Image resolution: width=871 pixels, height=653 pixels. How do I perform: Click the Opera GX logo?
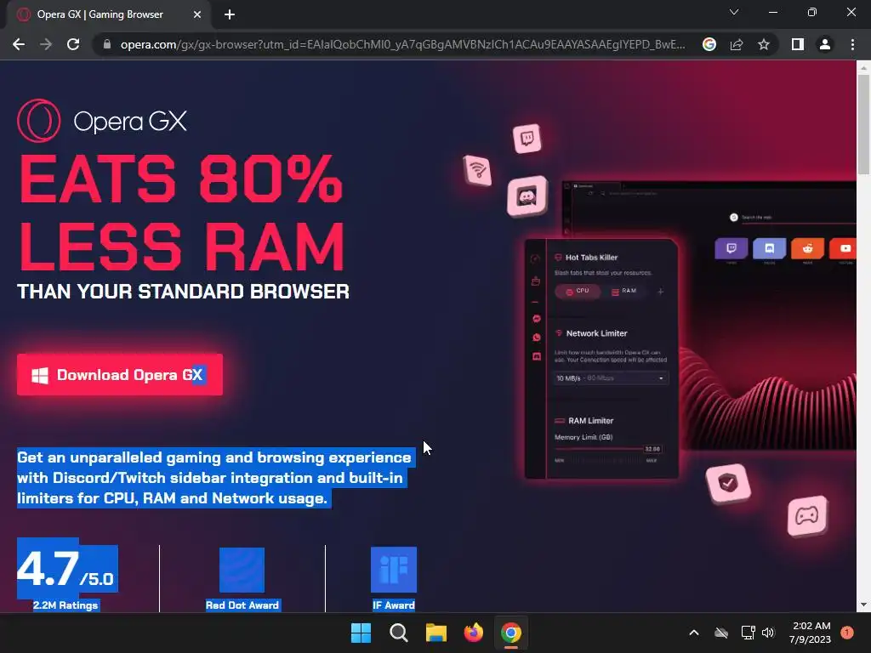pos(102,121)
